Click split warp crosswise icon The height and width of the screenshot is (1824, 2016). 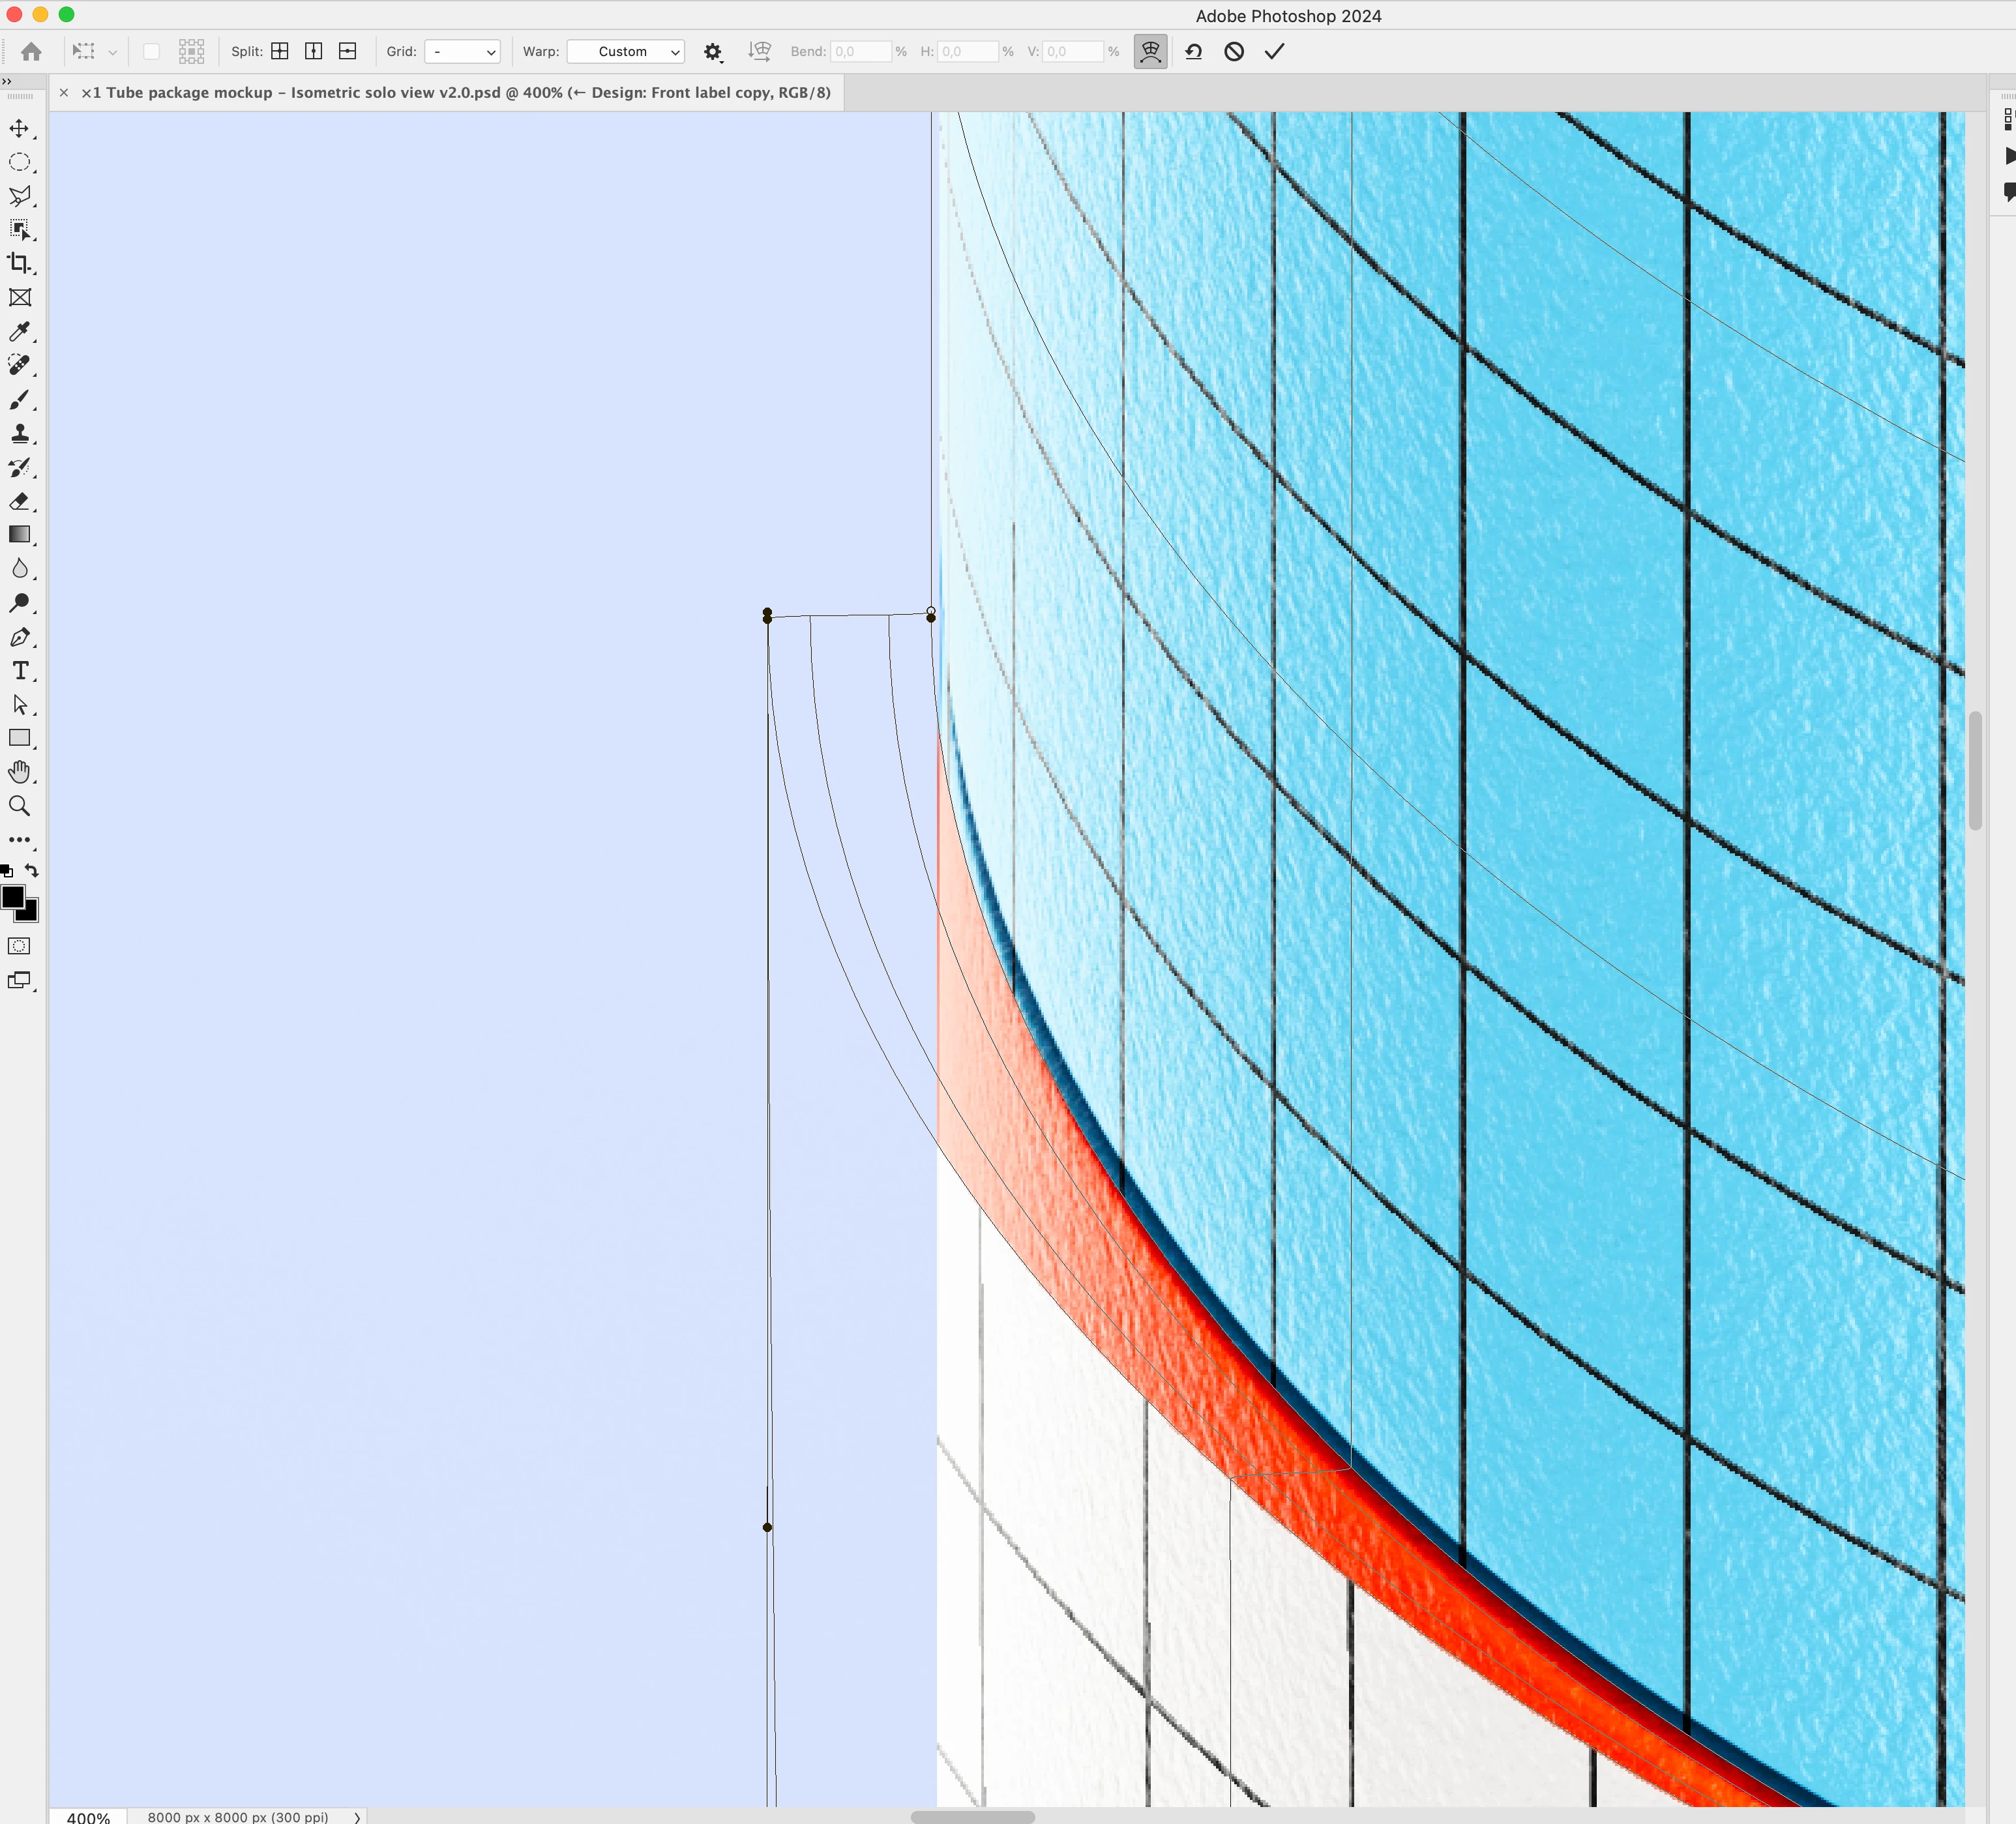[280, 51]
